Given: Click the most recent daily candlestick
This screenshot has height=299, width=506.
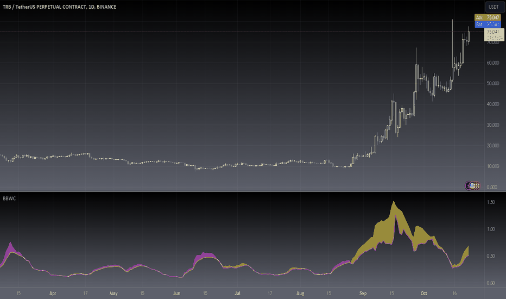Looking at the screenshot, I should (469, 36).
